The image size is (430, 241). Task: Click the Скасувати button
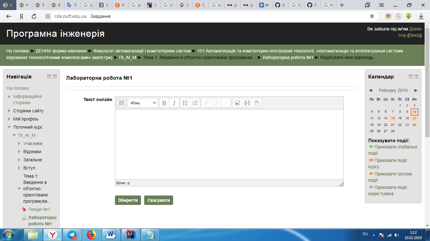click(159, 200)
